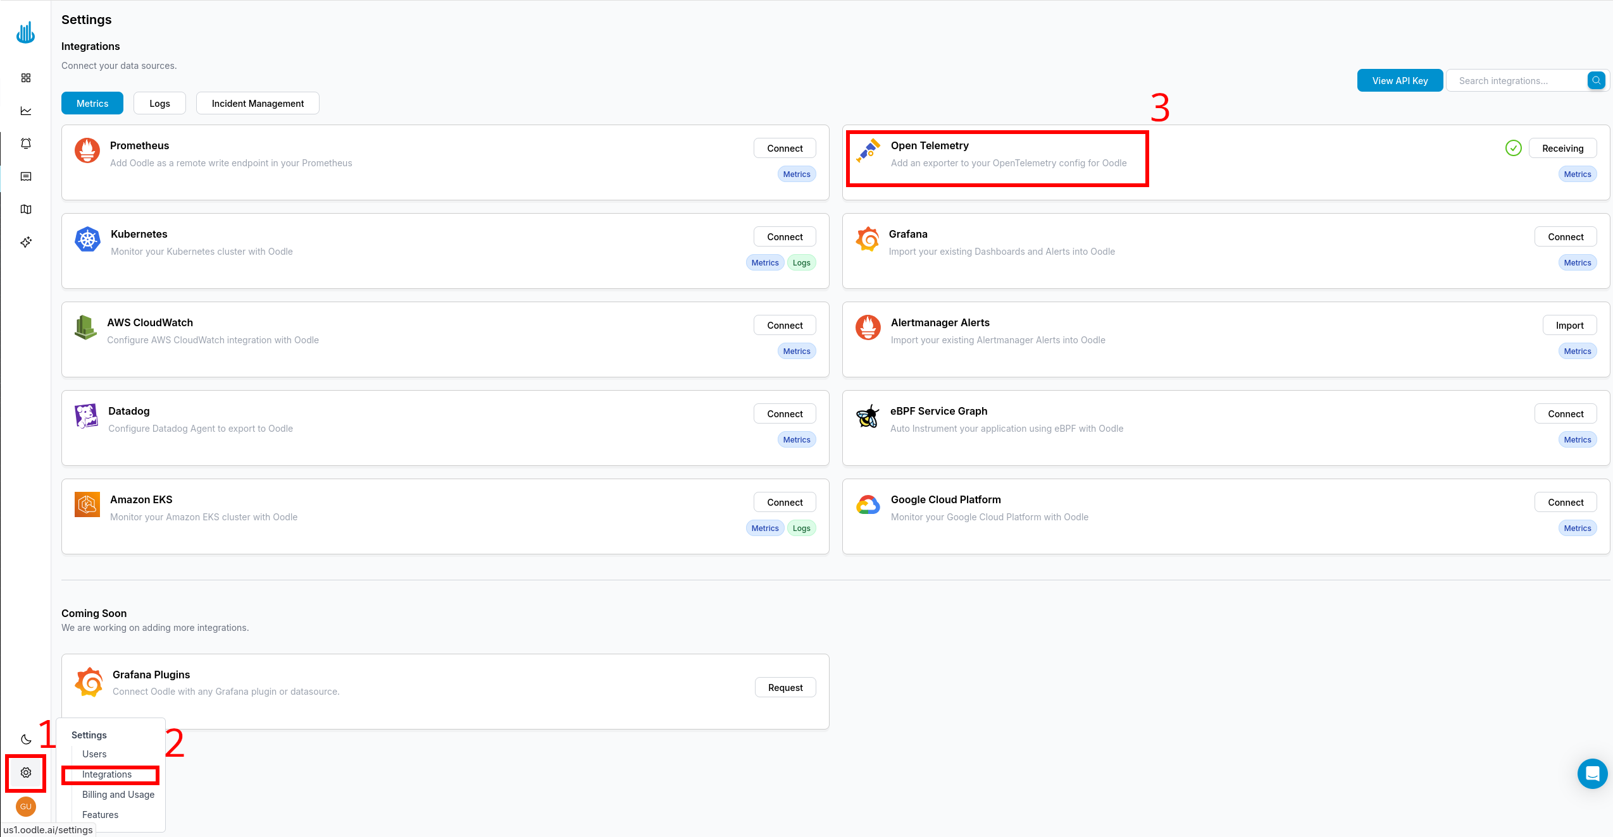Click Metrics tag on Grafana card

(1578, 262)
